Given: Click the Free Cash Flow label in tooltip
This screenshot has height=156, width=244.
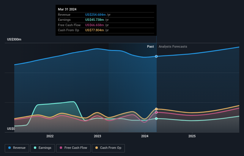Looking at the screenshot, I should tap(69, 25).
